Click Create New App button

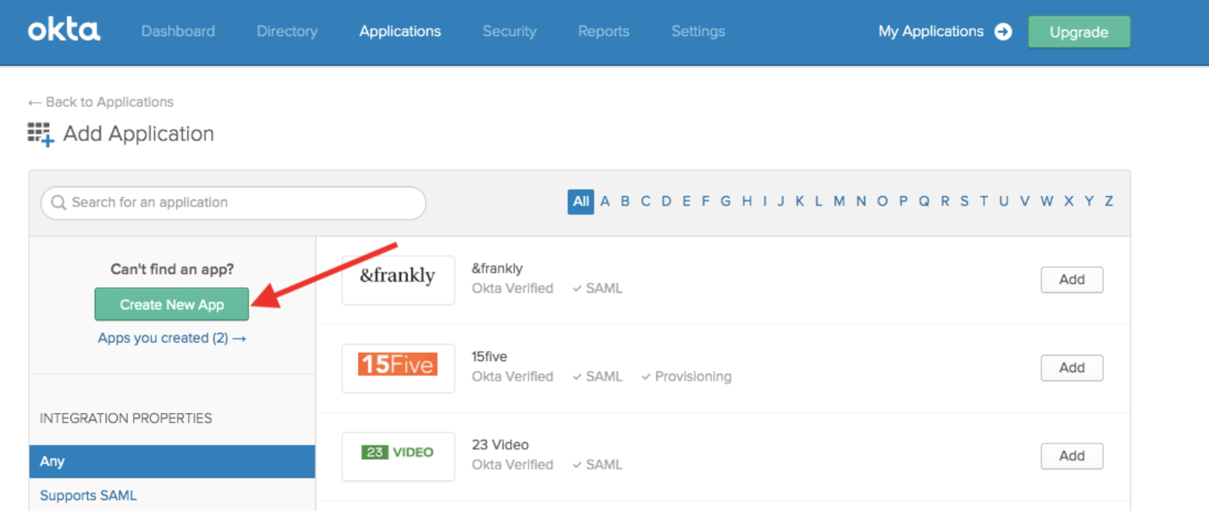pos(172,304)
